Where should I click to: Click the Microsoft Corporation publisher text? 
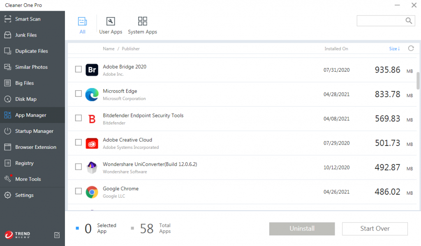(x=124, y=98)
